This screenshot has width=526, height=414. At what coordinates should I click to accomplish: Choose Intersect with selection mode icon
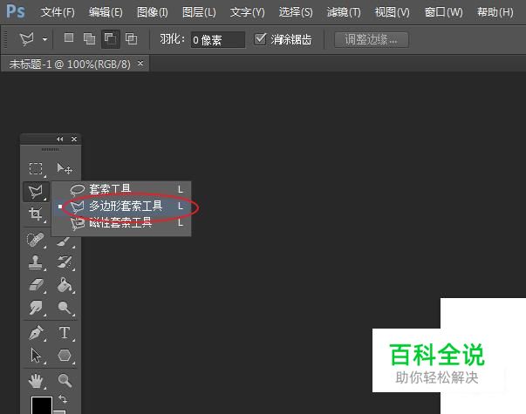[x=131, y=39]
